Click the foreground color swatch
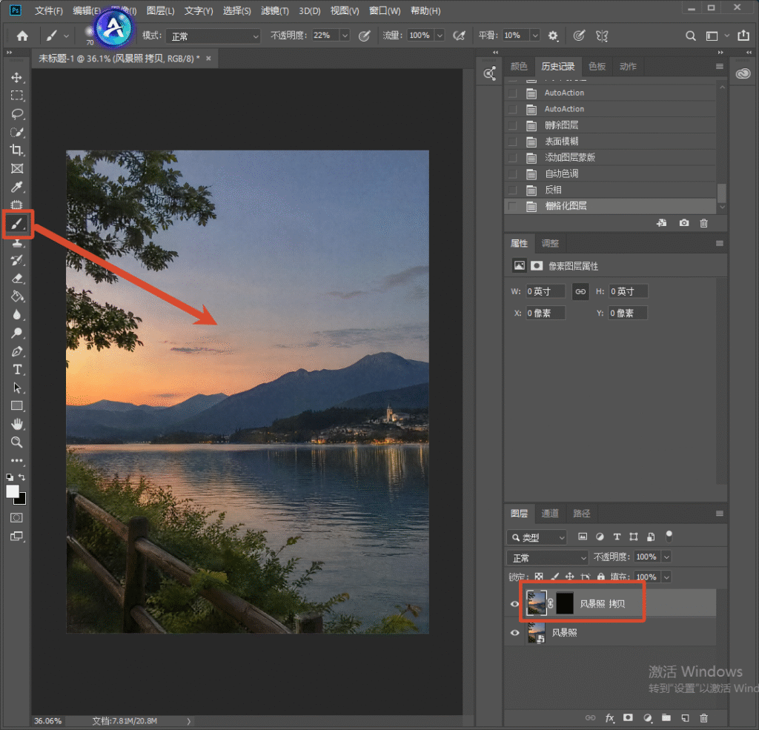 (13, 491)
